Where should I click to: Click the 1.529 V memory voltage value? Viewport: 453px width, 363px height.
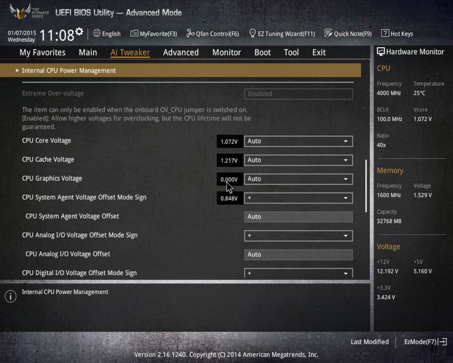tap(422, 195)
